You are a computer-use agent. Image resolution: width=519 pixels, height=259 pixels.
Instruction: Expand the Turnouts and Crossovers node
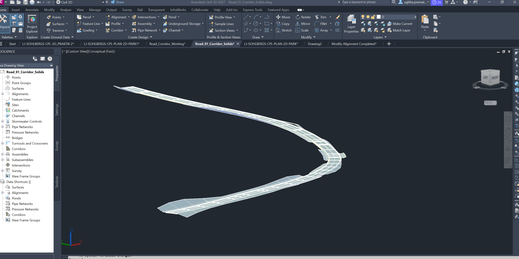pyautogui.click(x=2, y=143)
